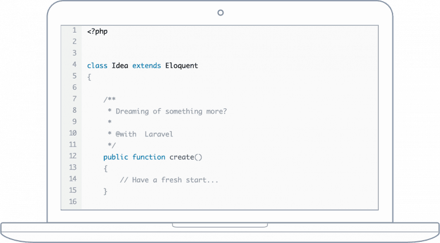440x243 pixels.
Task: Click the "/**" docblock opening
Action: (x=109, y=99)
